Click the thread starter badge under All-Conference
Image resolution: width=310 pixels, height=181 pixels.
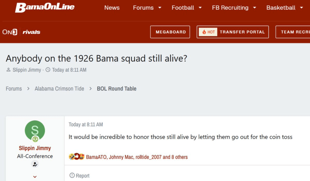click(x=35, y=164)
